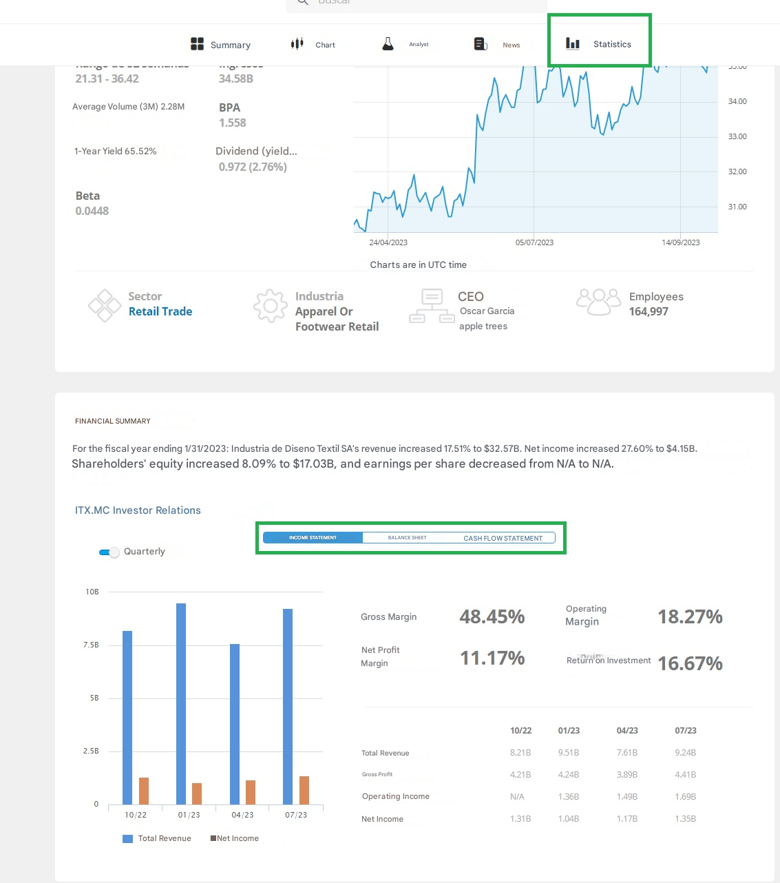This screenshot has width=780, height=883.
Task: Click the search magnifier icon
Action: [x=302, y=2]
